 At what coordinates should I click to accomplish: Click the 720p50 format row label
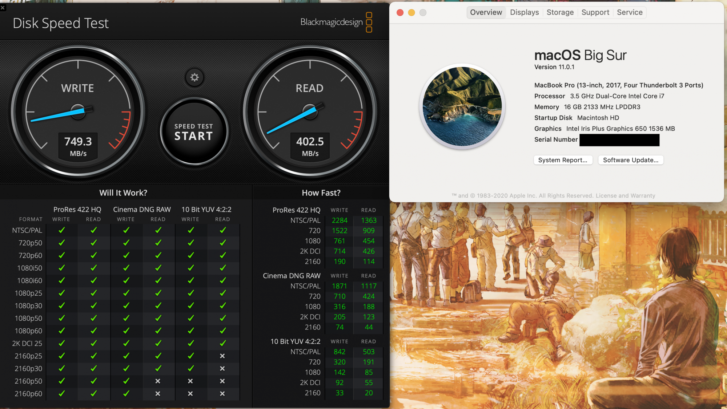coord(31,243)
